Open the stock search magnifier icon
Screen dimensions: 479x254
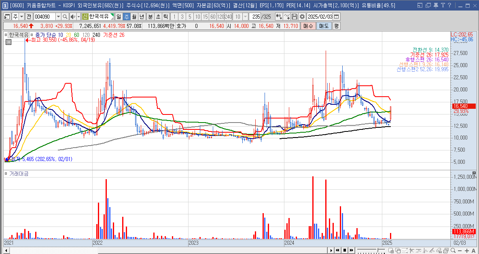pyautogui.click(x=65, y=17)
